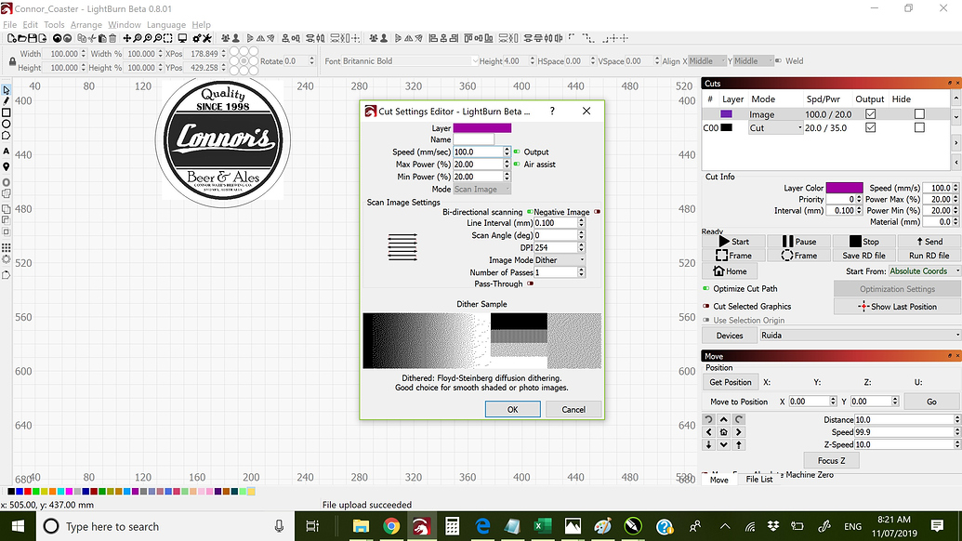This screenshot has height=541, width=962.
Task: Toggle Optimize Cut Path switch
Action: coord(706,289)
